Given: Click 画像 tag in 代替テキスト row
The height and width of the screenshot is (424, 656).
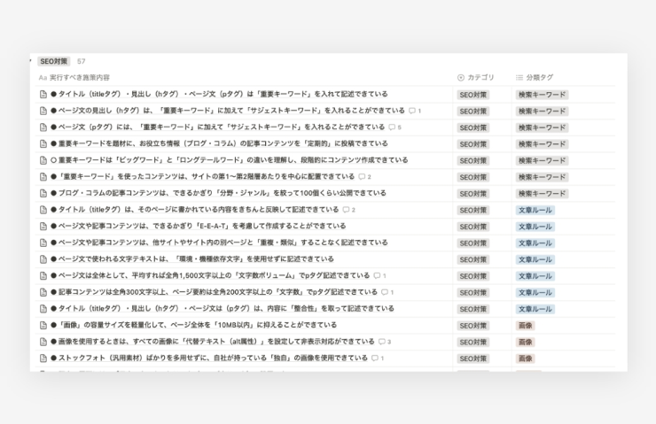Looking at the screenshot, I should 525,343.
